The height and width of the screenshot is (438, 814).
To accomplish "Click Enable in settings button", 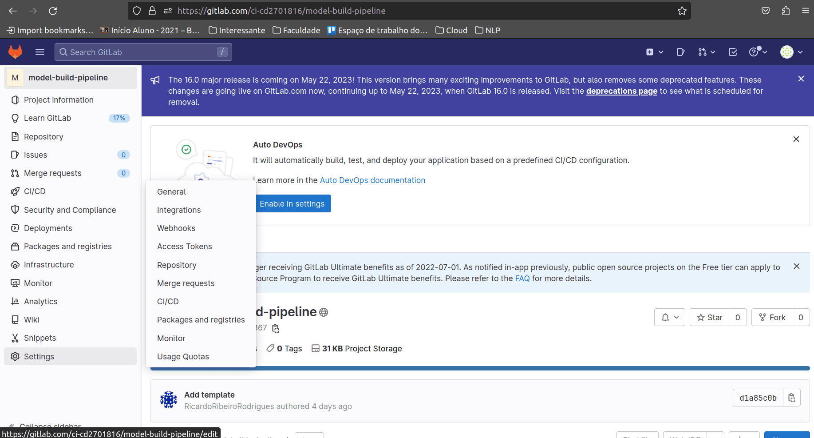I will click(292, 203).
